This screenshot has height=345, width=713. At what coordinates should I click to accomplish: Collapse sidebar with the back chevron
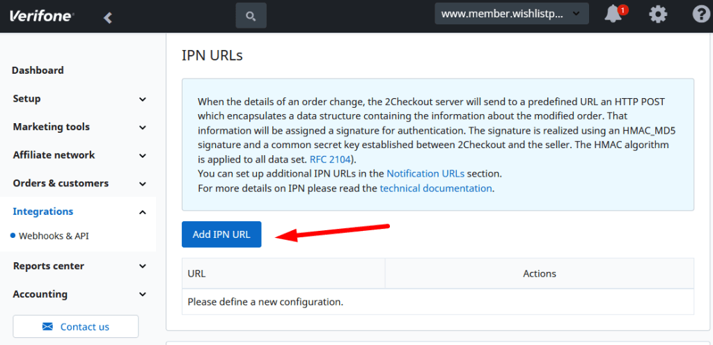pos(108,17)
